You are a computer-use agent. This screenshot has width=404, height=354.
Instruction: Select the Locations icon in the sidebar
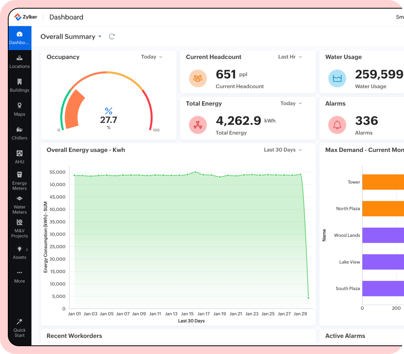pyautogui.click(x=20, y=61)
